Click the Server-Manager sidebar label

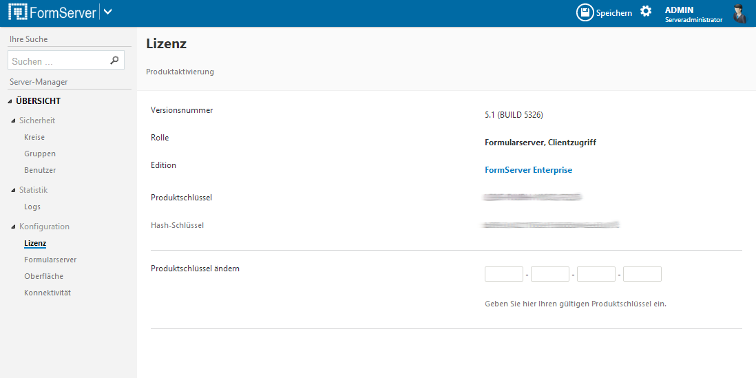tap(39, 82)
